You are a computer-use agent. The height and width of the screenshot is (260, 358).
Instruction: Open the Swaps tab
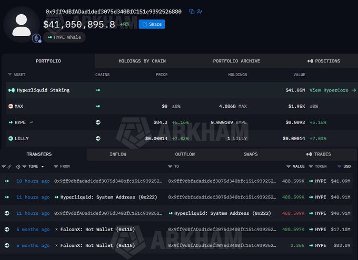pyautogui.click(x=251, y=154)
